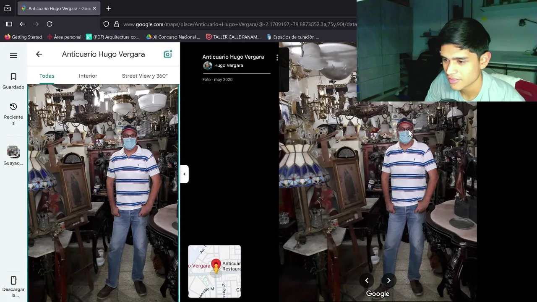Viewport: 537px width, 302px height.
Task: Go back from the photos panel
Action: coord(39,54)
